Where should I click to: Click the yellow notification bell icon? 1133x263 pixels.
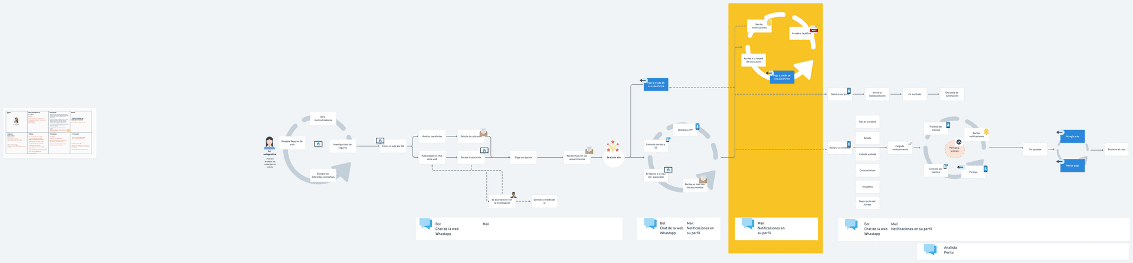[986, 132]
